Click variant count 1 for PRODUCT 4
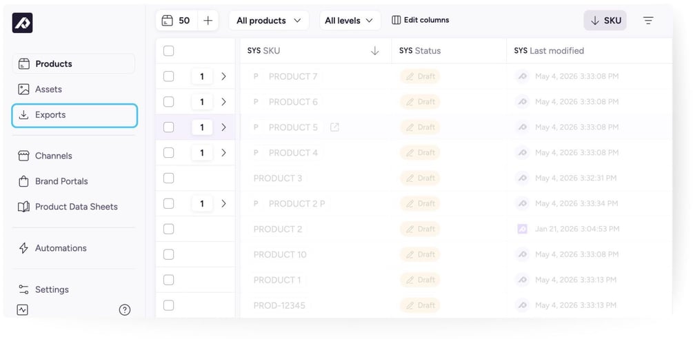693x339 pixels. [202, 153]
